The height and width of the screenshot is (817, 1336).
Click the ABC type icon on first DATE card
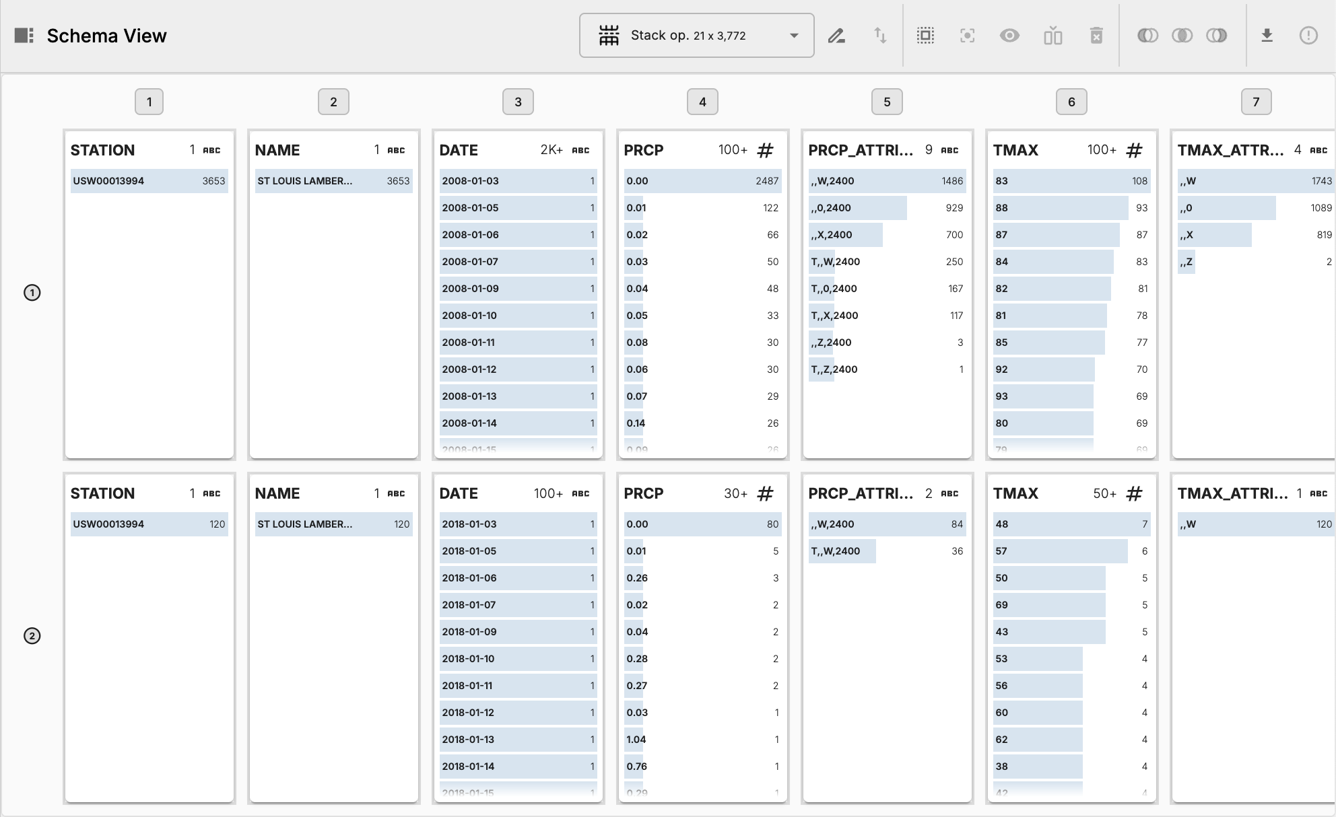[580, 150]
